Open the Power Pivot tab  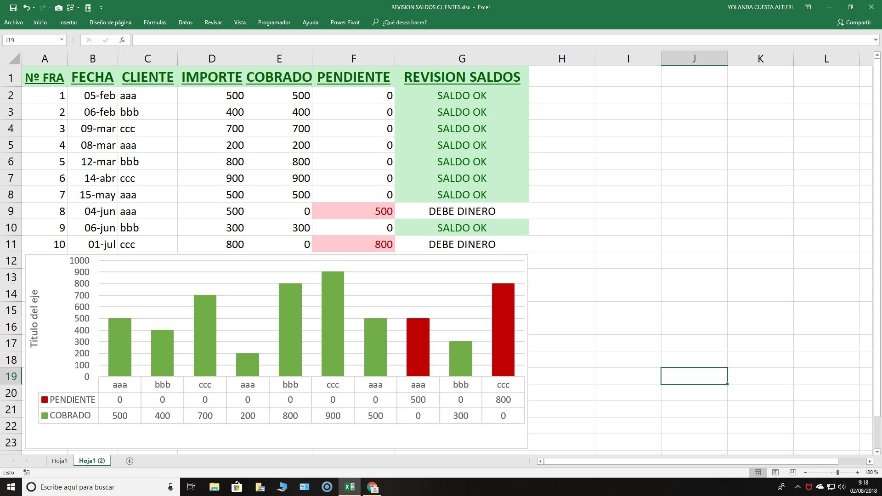click(345, 22)
